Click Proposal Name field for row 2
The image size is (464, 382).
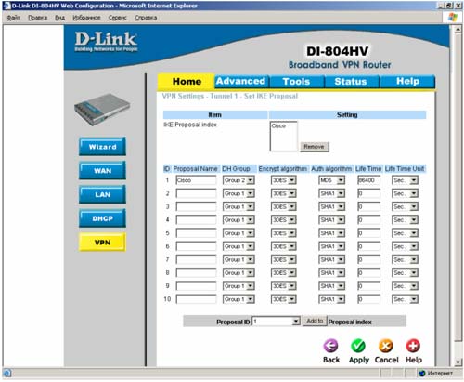click(x=196, y=193)
